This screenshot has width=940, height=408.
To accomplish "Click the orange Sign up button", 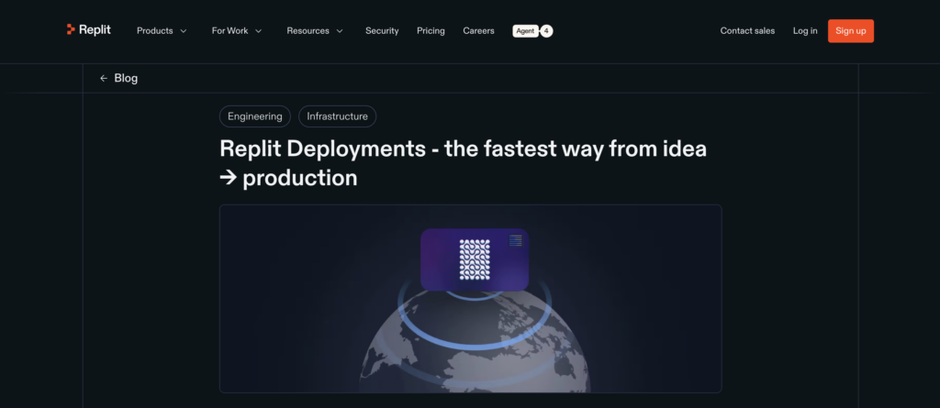I will 851,31.
